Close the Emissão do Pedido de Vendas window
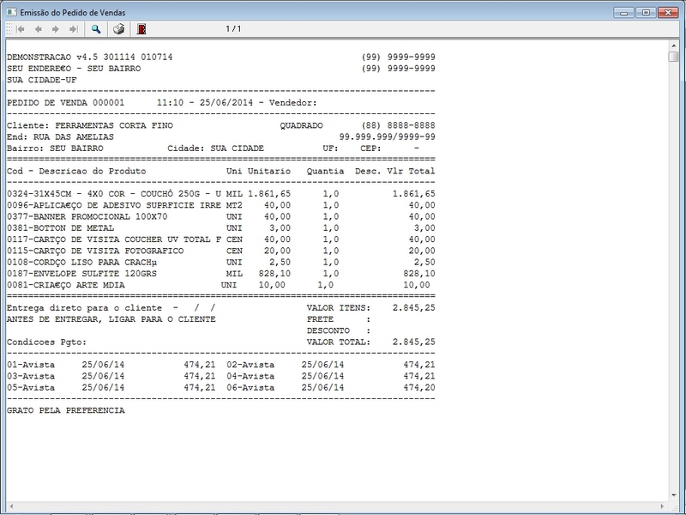Viewport: 686px width, 515px height. click(668, 13)
